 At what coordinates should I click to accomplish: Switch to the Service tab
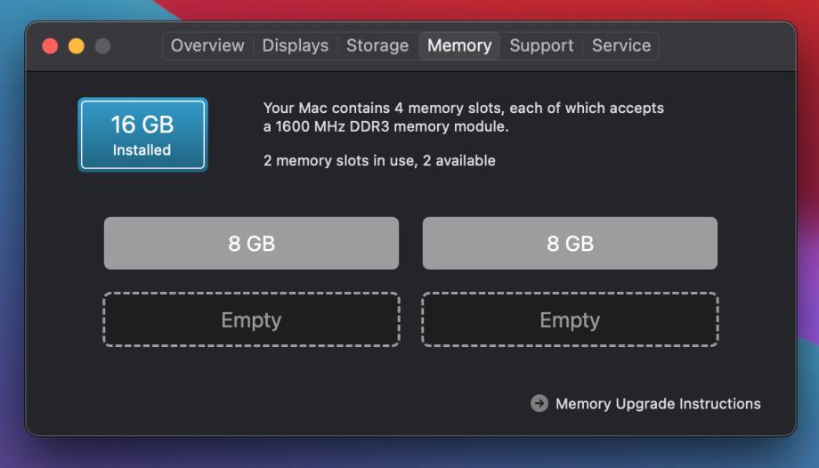621,45
